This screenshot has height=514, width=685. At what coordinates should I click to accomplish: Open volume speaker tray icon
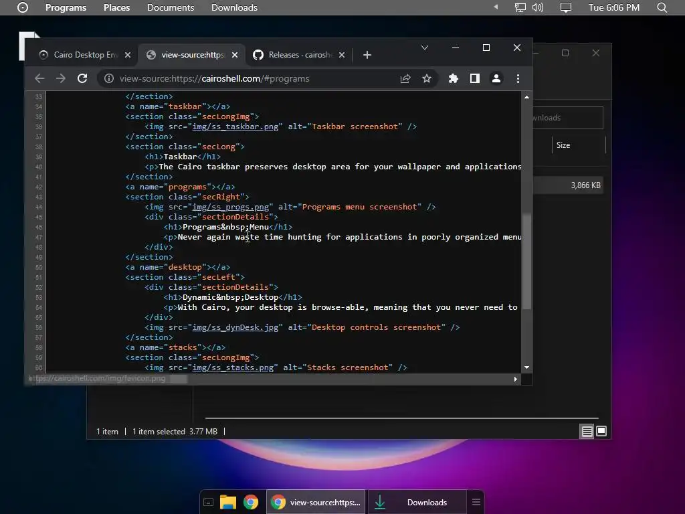537,7
